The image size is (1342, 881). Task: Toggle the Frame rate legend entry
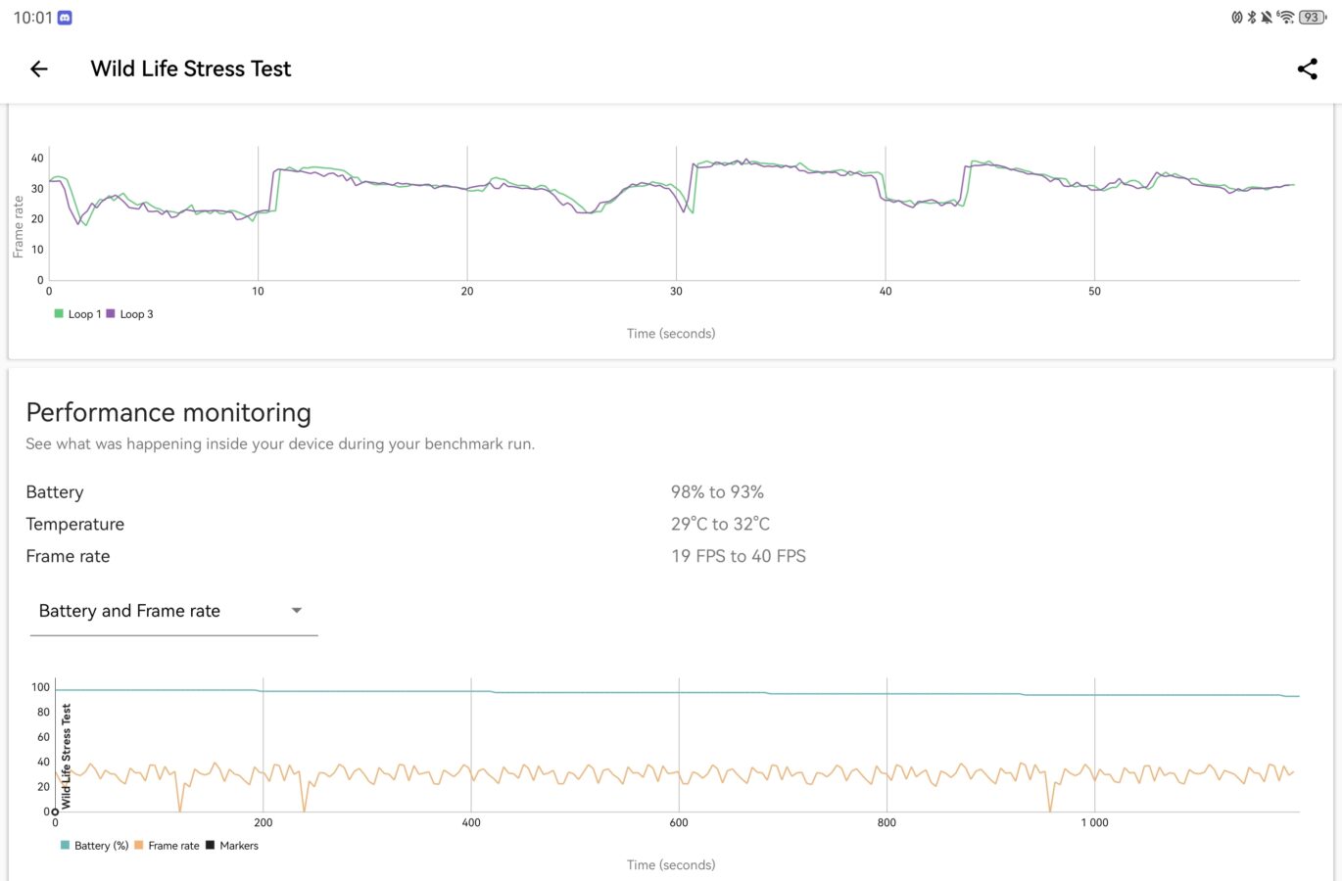tap(167, 846)
